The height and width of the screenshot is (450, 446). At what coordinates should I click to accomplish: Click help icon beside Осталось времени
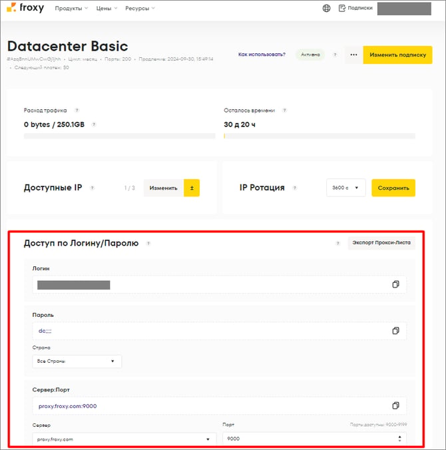[x=284, y=111]
